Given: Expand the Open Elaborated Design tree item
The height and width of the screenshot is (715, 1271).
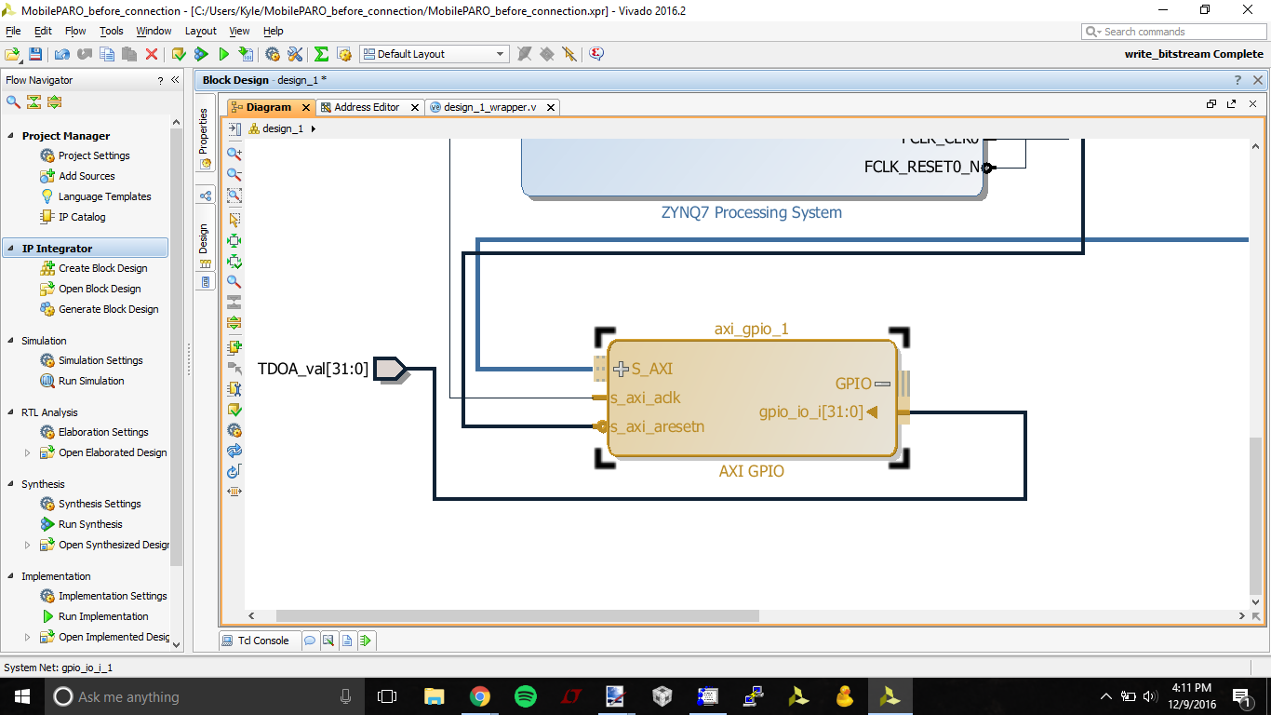Looking at the screenshot, I should [27, 452].
